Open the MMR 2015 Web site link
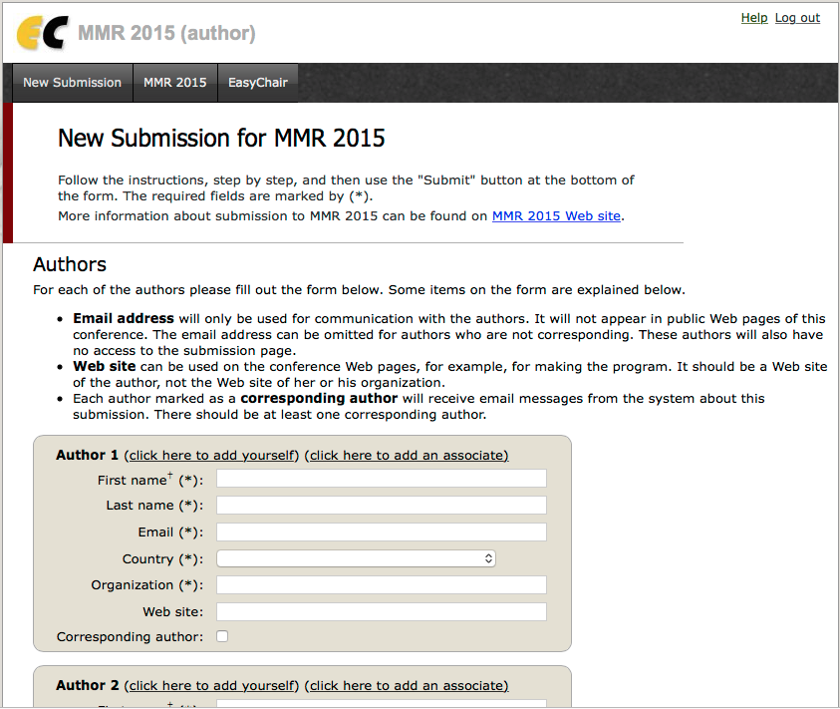This screenshot has width=840, height=709. (556, 215)
